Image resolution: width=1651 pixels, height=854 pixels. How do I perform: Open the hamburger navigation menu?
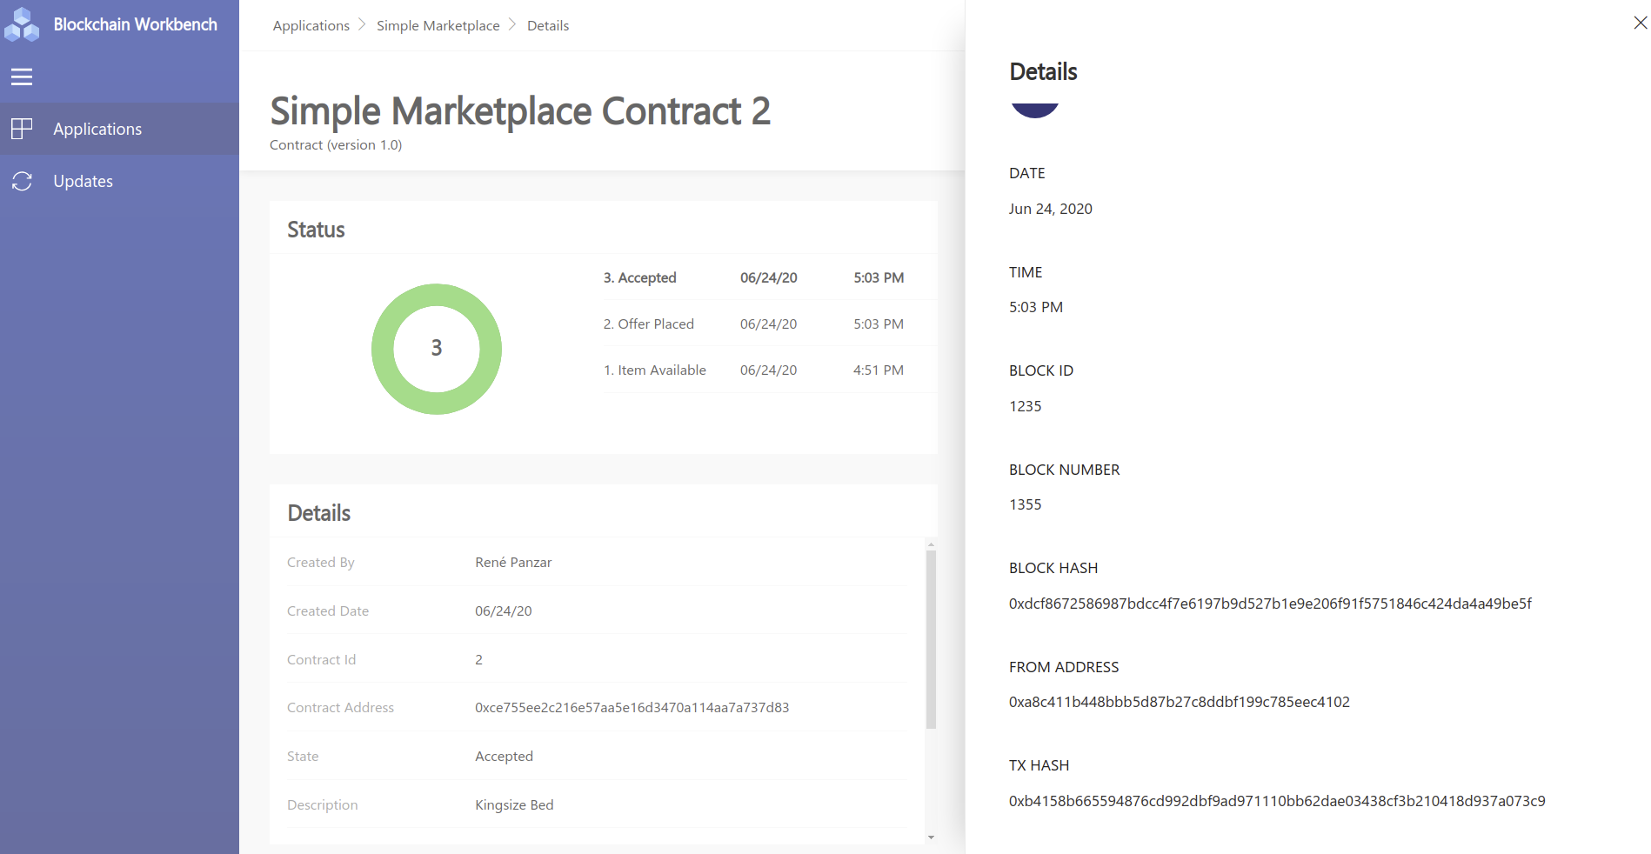(x=22, y=77)
